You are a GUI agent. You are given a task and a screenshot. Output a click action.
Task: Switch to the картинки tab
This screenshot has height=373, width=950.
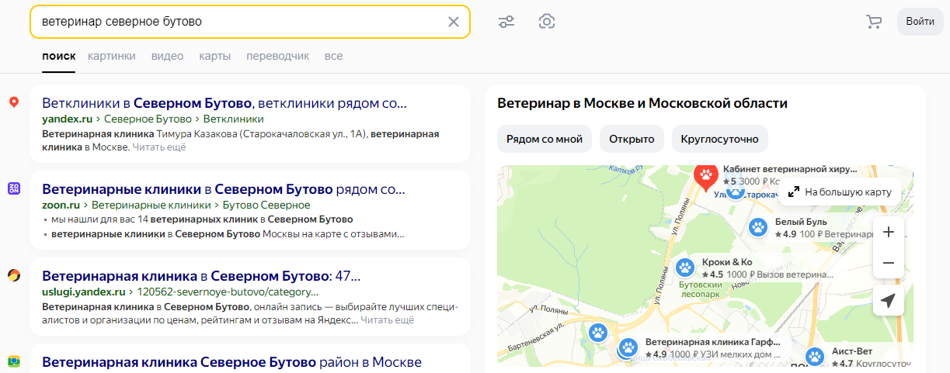[x=112, y=56]
